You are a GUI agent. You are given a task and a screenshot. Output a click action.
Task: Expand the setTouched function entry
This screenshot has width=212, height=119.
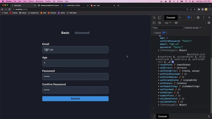(x=159, y=90)
